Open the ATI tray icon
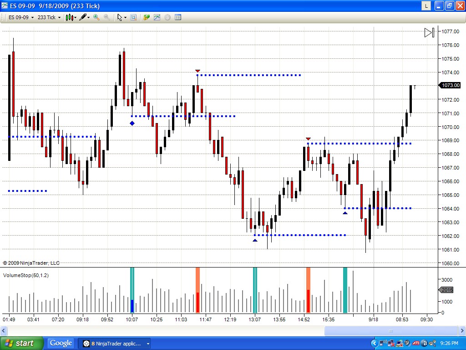This screenshot has height=350, width=466. [416, 343]
